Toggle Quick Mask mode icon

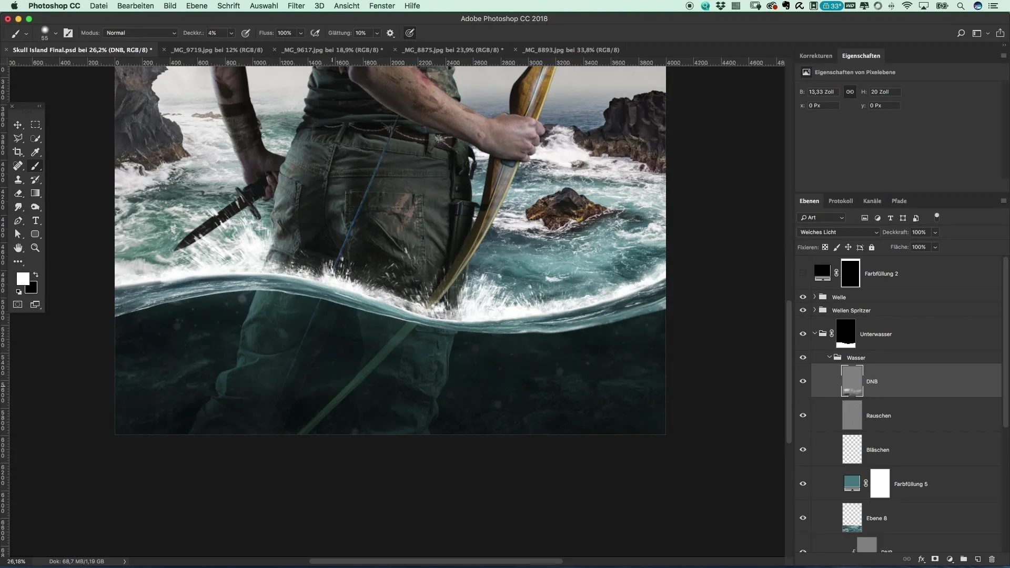click(x=18, y=305)
